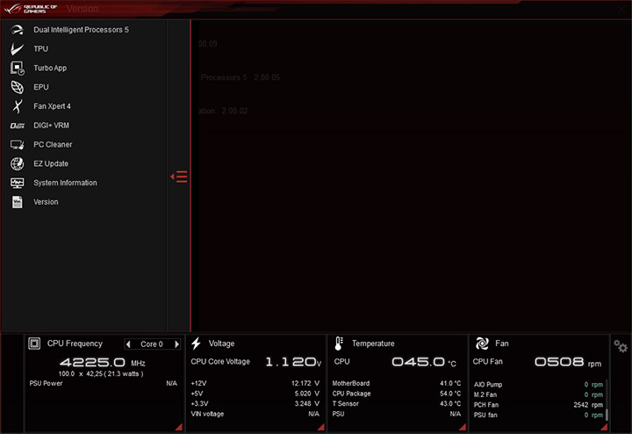Select the Turbo App menu label

coord(50,69)
